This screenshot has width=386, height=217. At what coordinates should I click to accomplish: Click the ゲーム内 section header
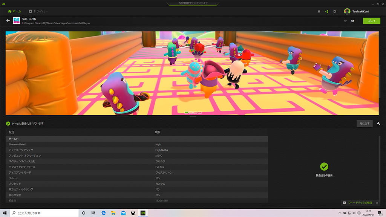(136, 139)
